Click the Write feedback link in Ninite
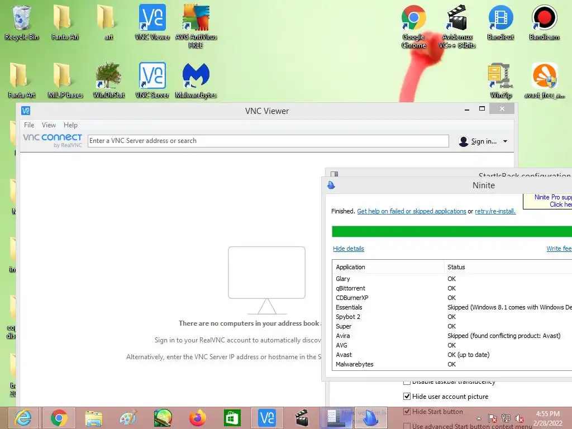572x429 pixels. 559,249
